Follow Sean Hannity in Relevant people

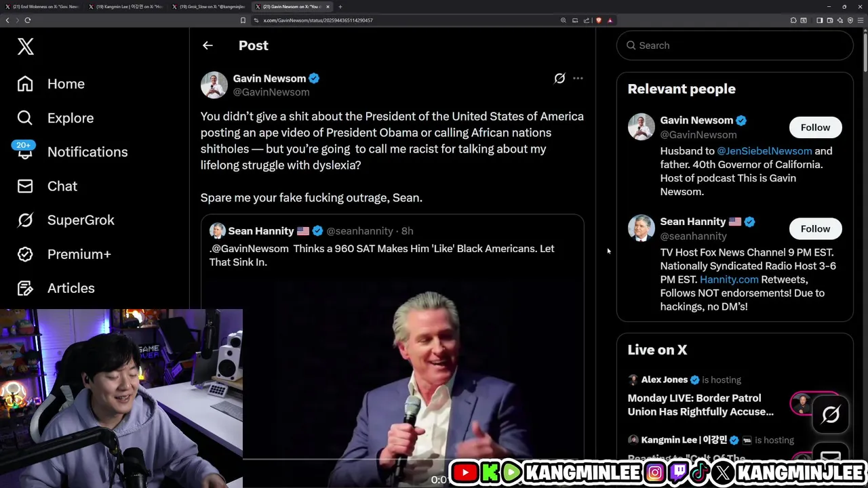(x=815, y=228)
